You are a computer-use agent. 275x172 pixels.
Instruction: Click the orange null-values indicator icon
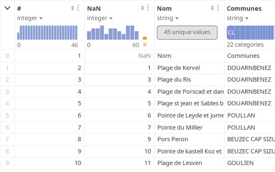point(145,44)
